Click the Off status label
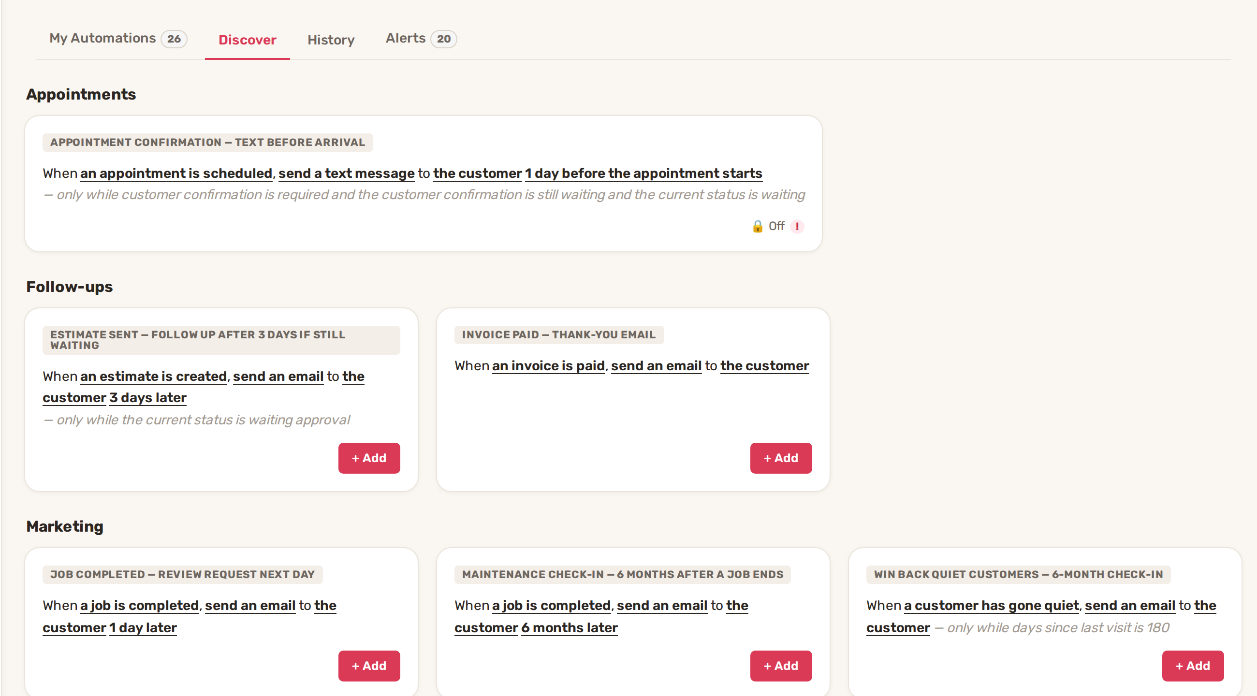The width and height of the screenshot is (1257, 696). click(776, 226)
